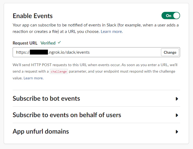Click the 'App unfurl domains' heading
Viewport: 193px width, 149px height.
tap(41, 131)
